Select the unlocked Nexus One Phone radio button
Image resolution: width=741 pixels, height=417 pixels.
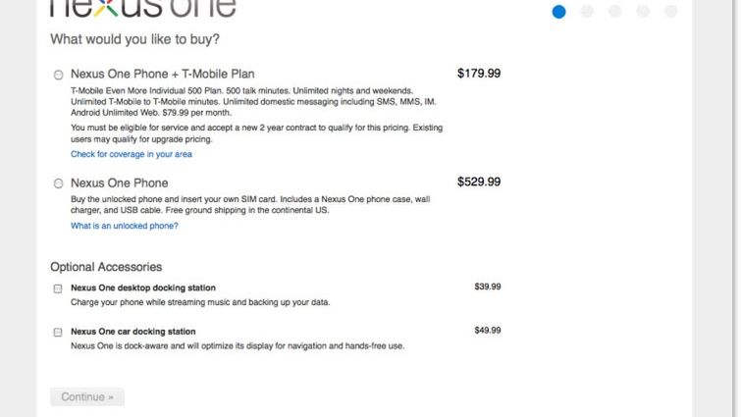click(x=59, y=183)
